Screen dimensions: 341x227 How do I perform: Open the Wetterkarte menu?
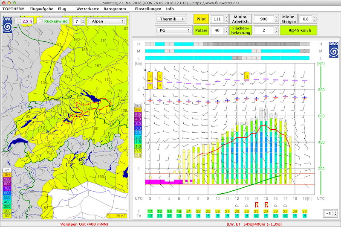(88, 9)
